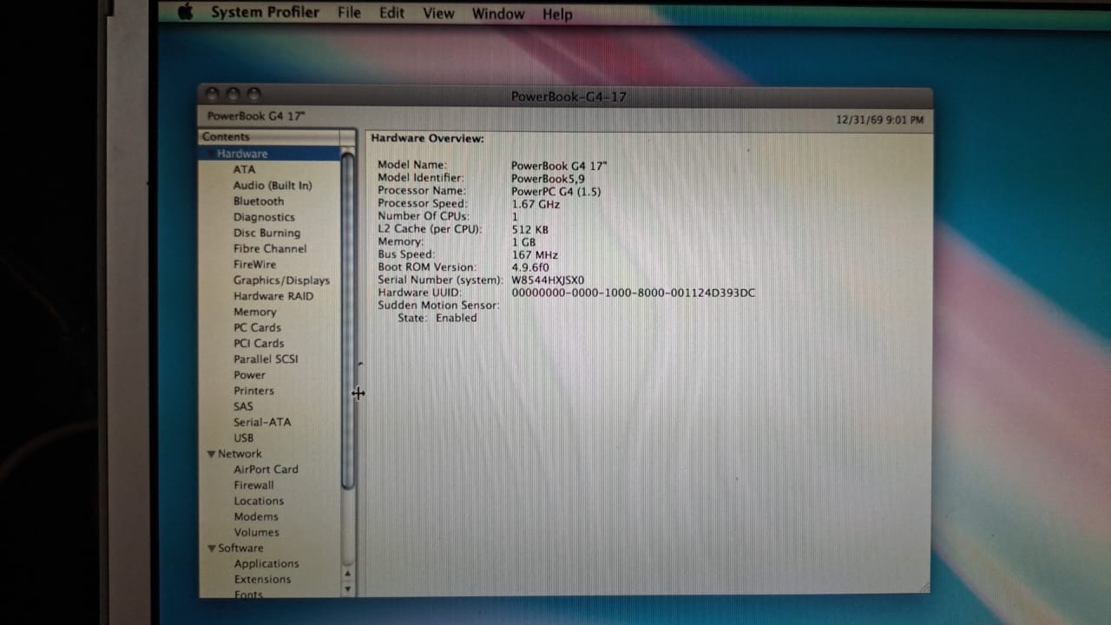Screen dimensions: 1111x625
Task: Click the window zoom button
Action: [253, 94]
